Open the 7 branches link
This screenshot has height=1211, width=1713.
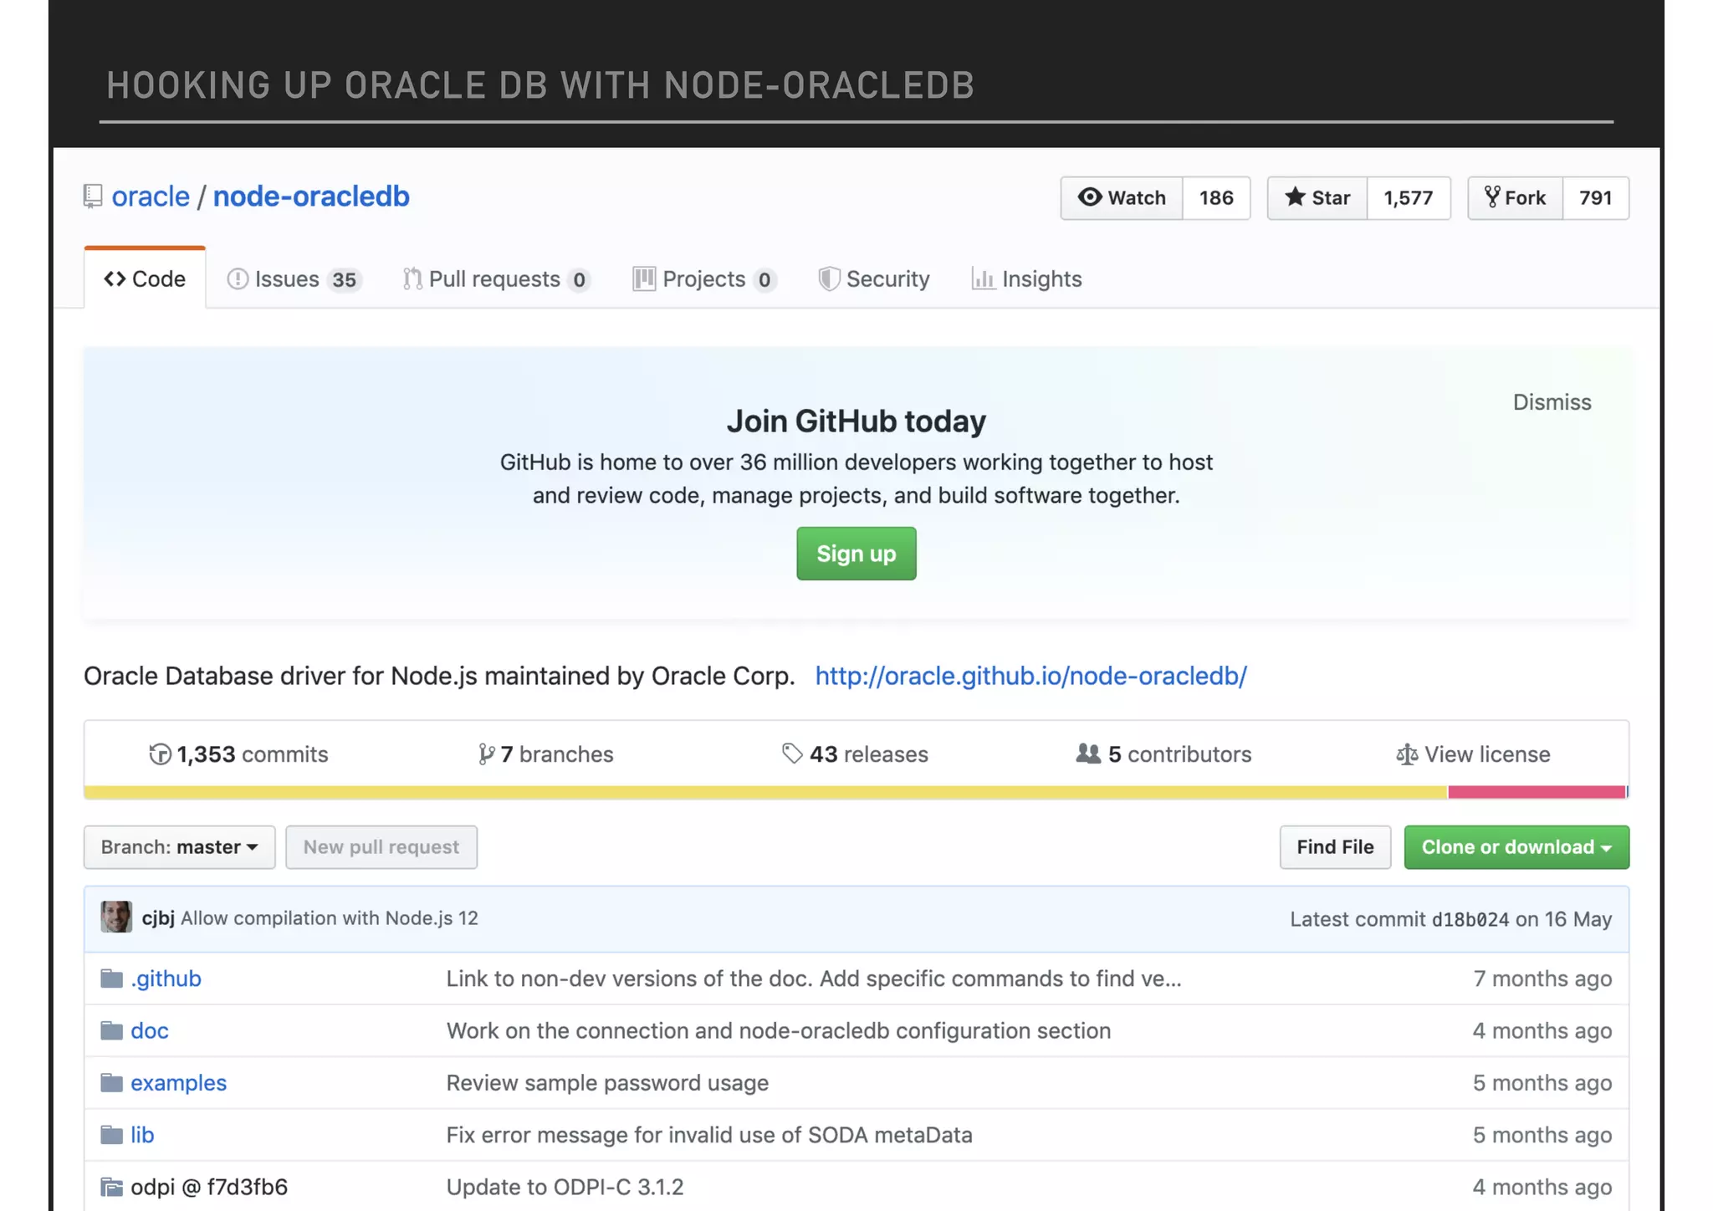tap(545, 754)
